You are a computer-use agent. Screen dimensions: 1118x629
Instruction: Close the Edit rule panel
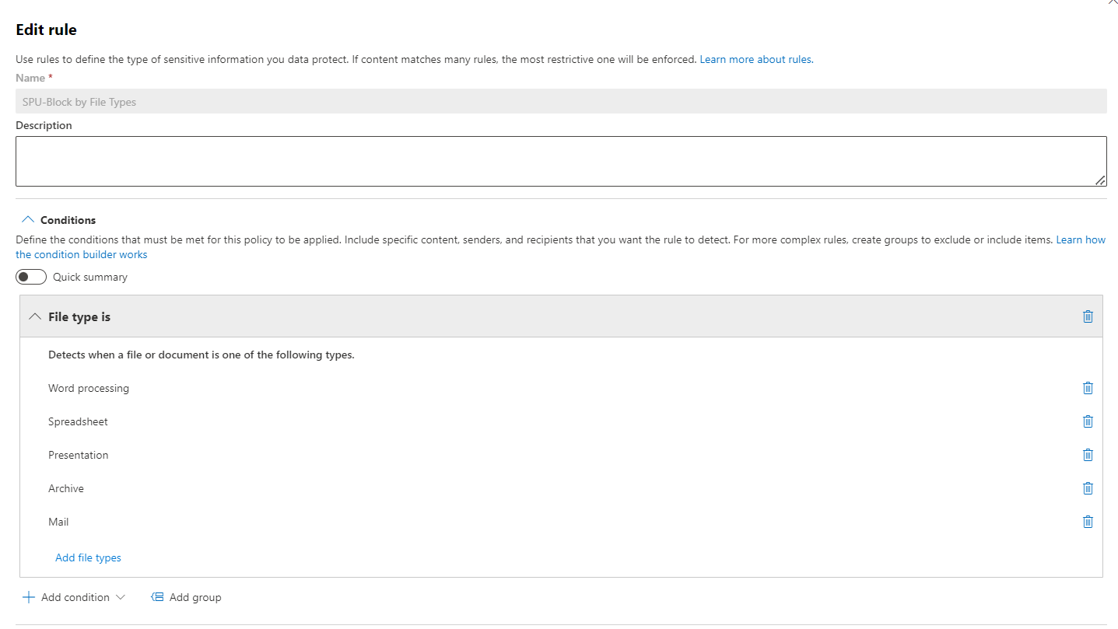coord(1112,3)
